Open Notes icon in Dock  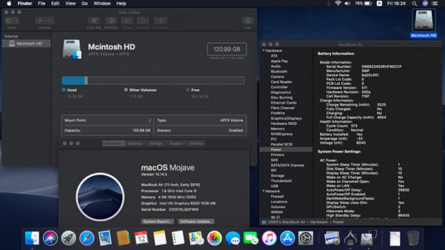[160, 238]
